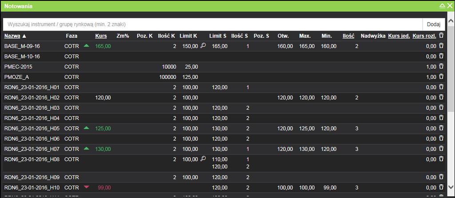
Task: Select instrument RDN6_23-01-2016_H05
Action: [32, 128]
